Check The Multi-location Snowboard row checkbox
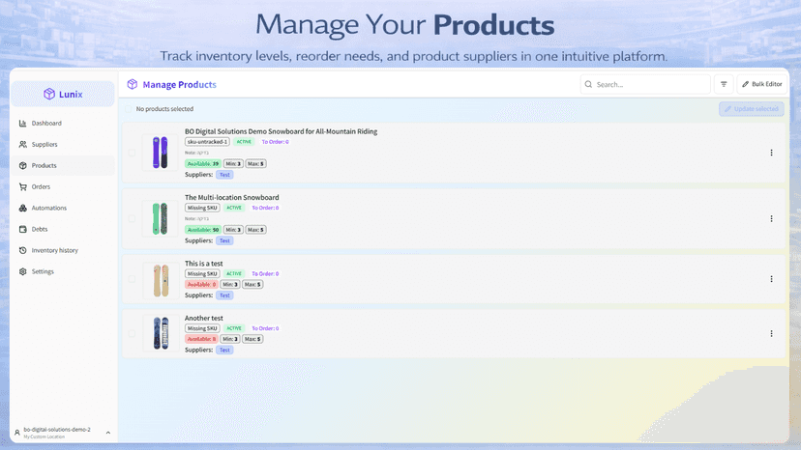This screenshot has height=450, width=801. click(x=132, y=218)
